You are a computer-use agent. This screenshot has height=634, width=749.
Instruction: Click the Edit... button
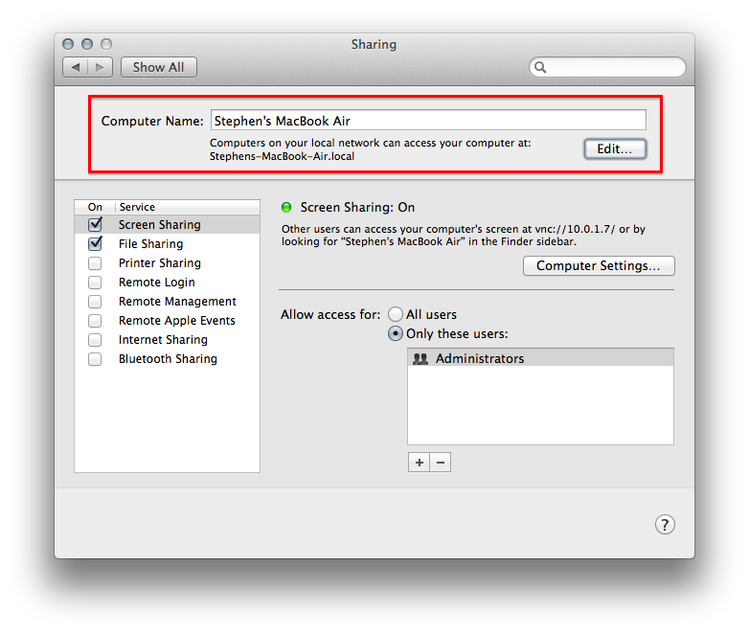pos(615,149)
